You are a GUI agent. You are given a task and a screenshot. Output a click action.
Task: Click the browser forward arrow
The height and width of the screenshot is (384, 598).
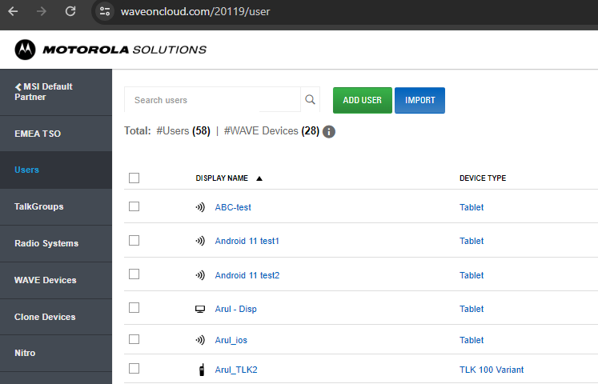pyautogui.click(x=41, y=11)
